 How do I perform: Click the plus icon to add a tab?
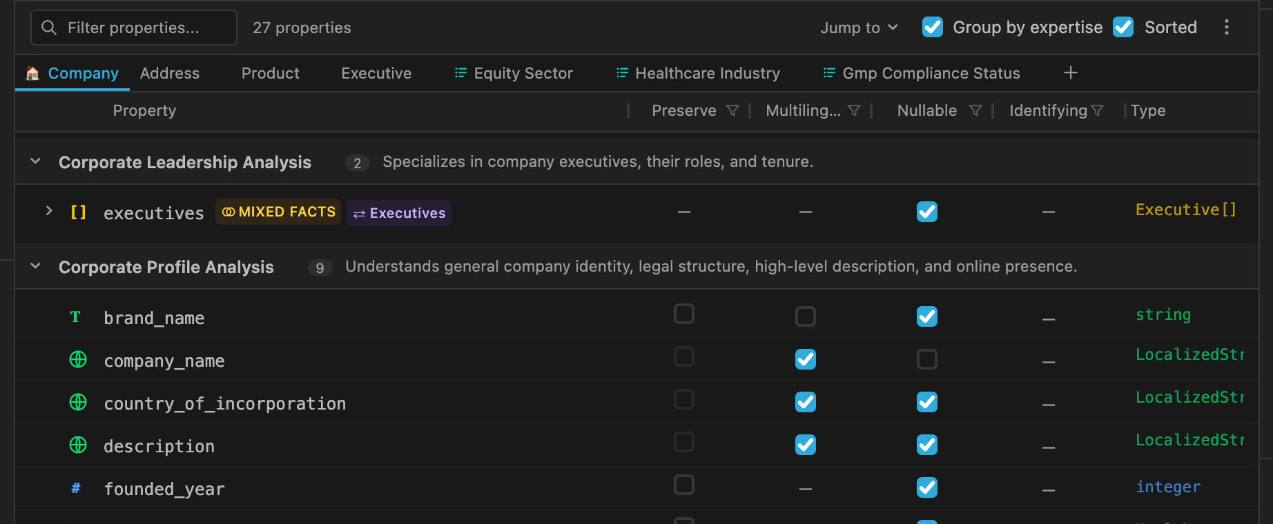pos(1070,73)
